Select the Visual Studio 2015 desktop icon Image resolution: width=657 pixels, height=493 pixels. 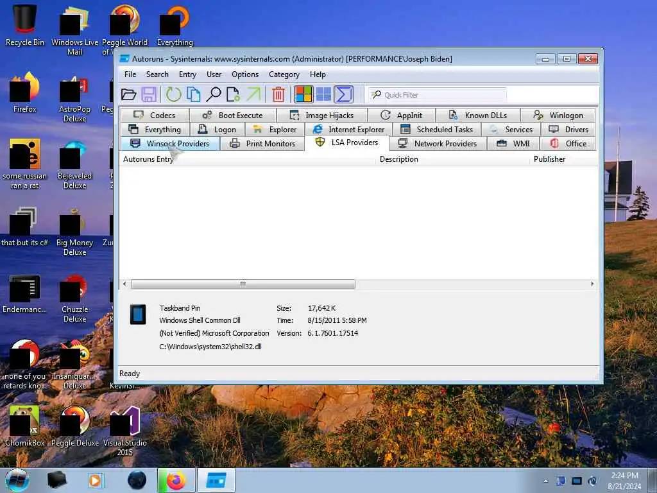click(125, 431)
